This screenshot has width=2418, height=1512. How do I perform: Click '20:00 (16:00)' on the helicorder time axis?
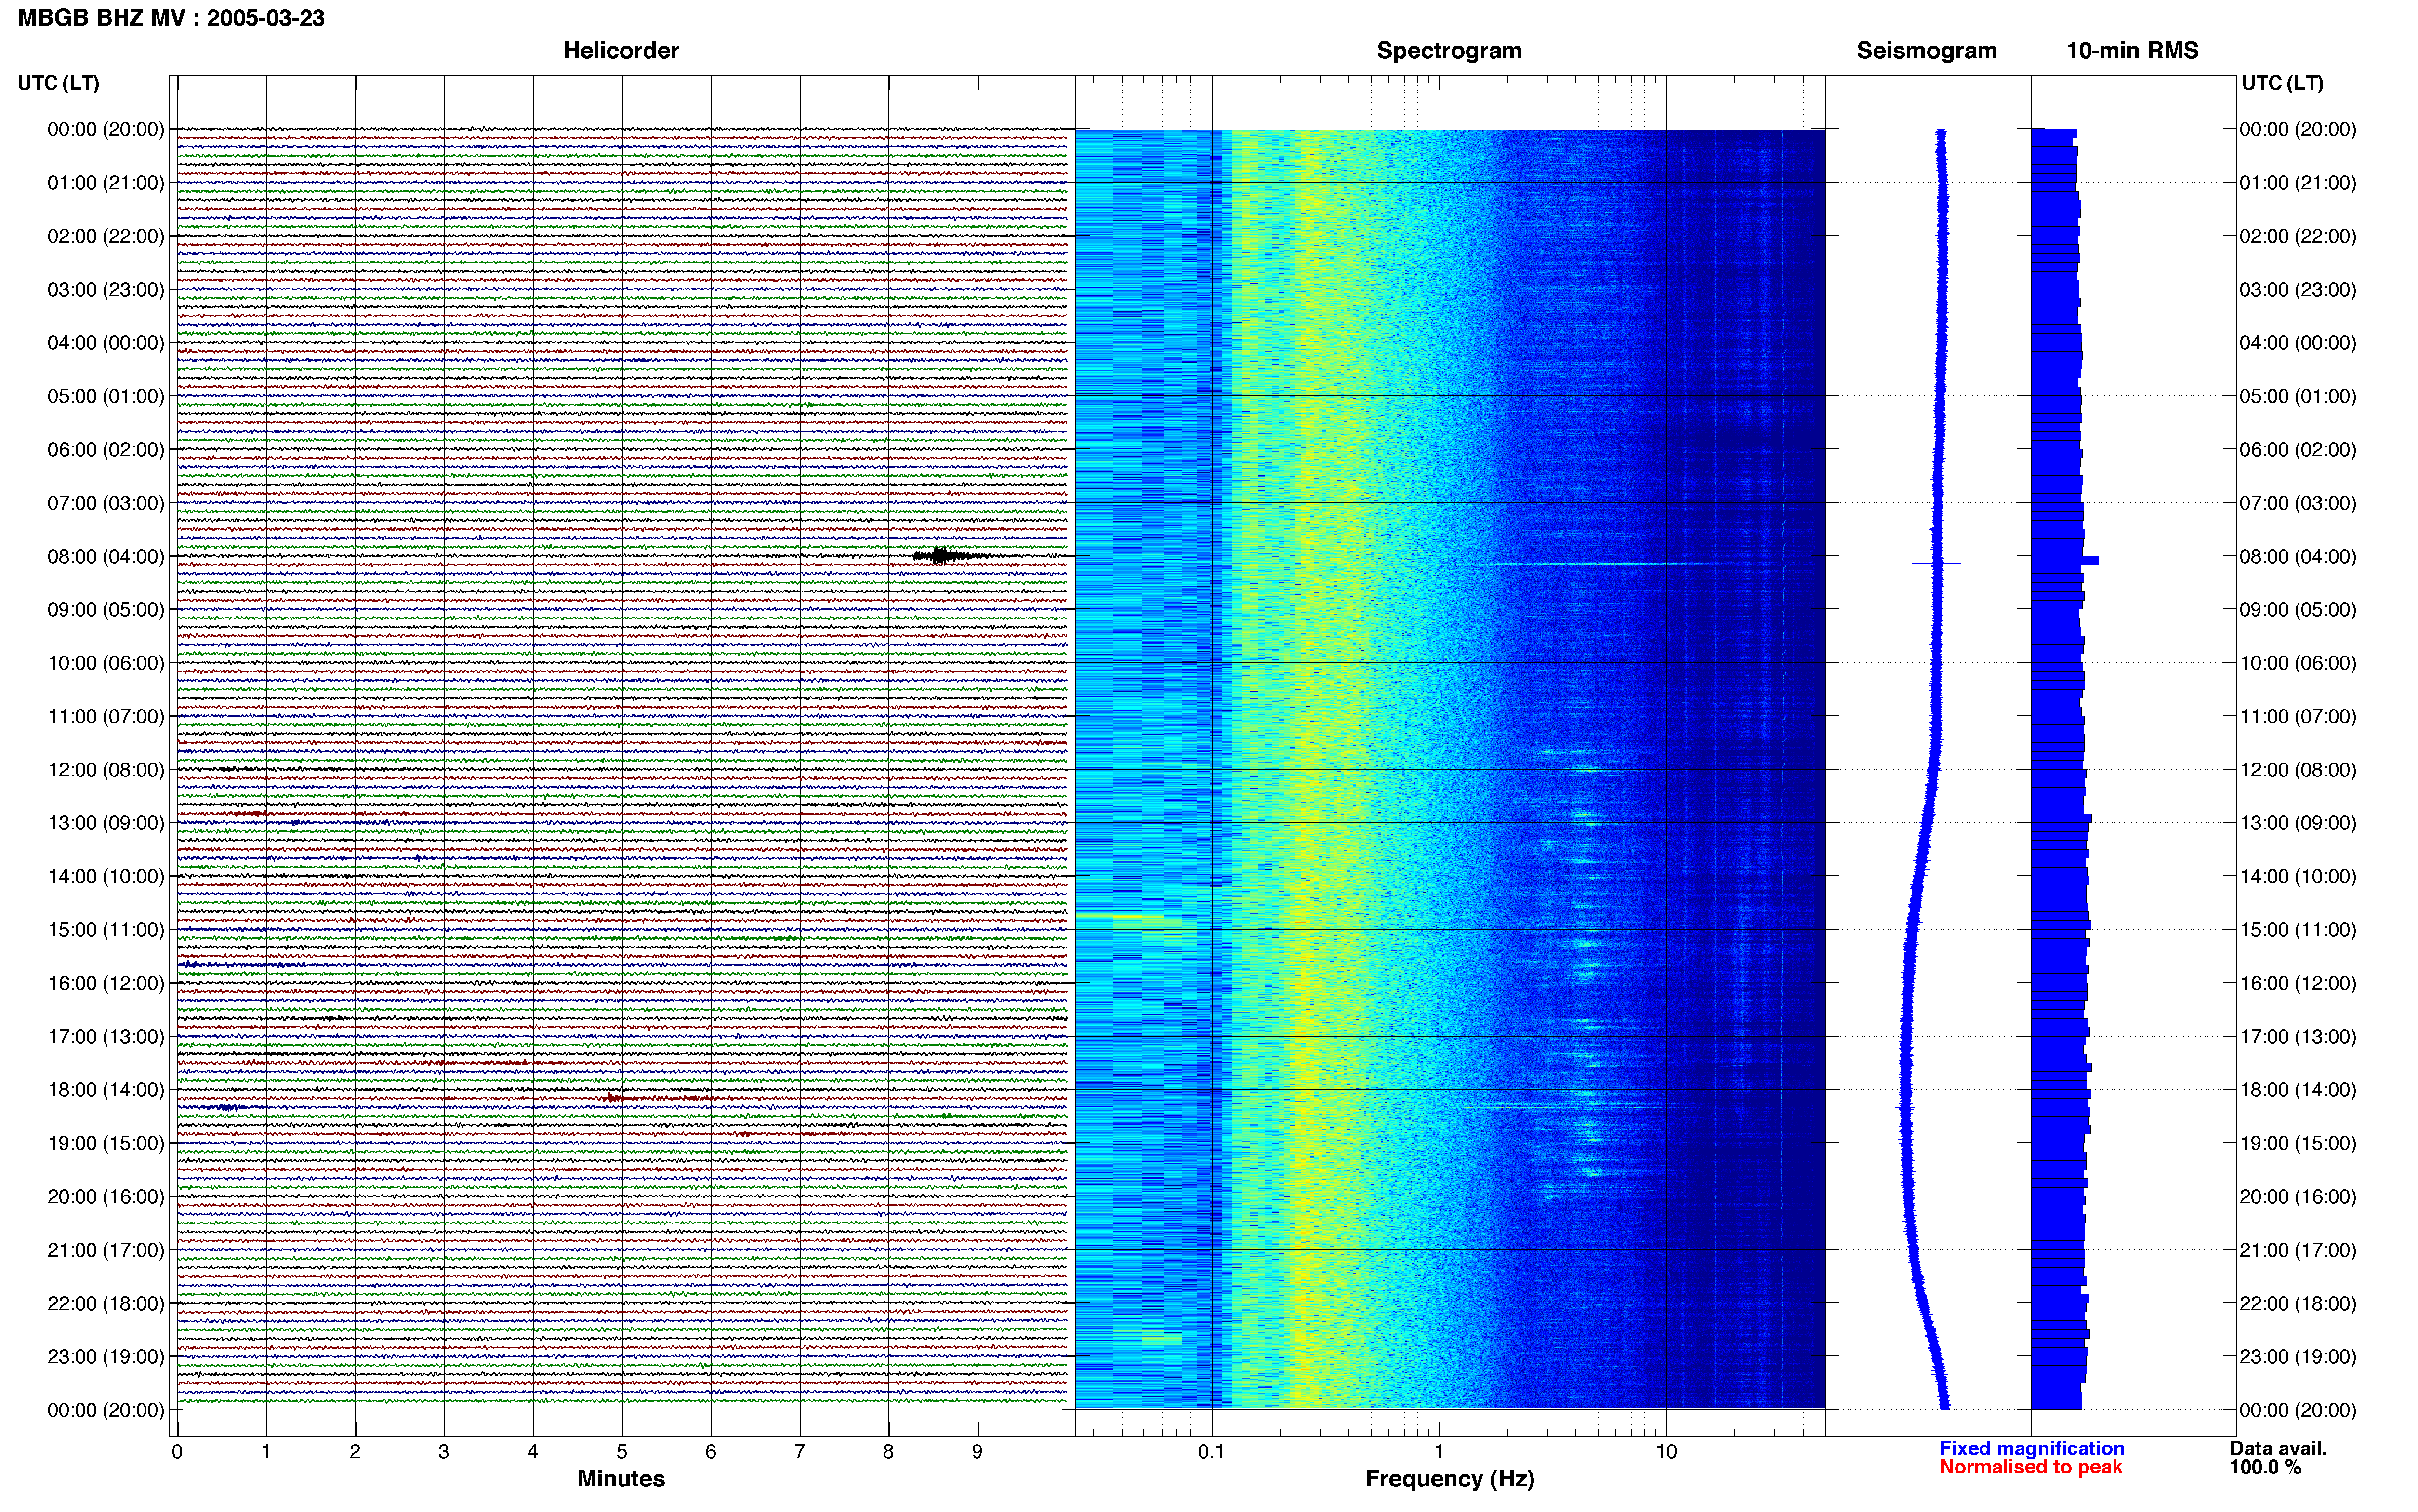tap(106, 1197)
